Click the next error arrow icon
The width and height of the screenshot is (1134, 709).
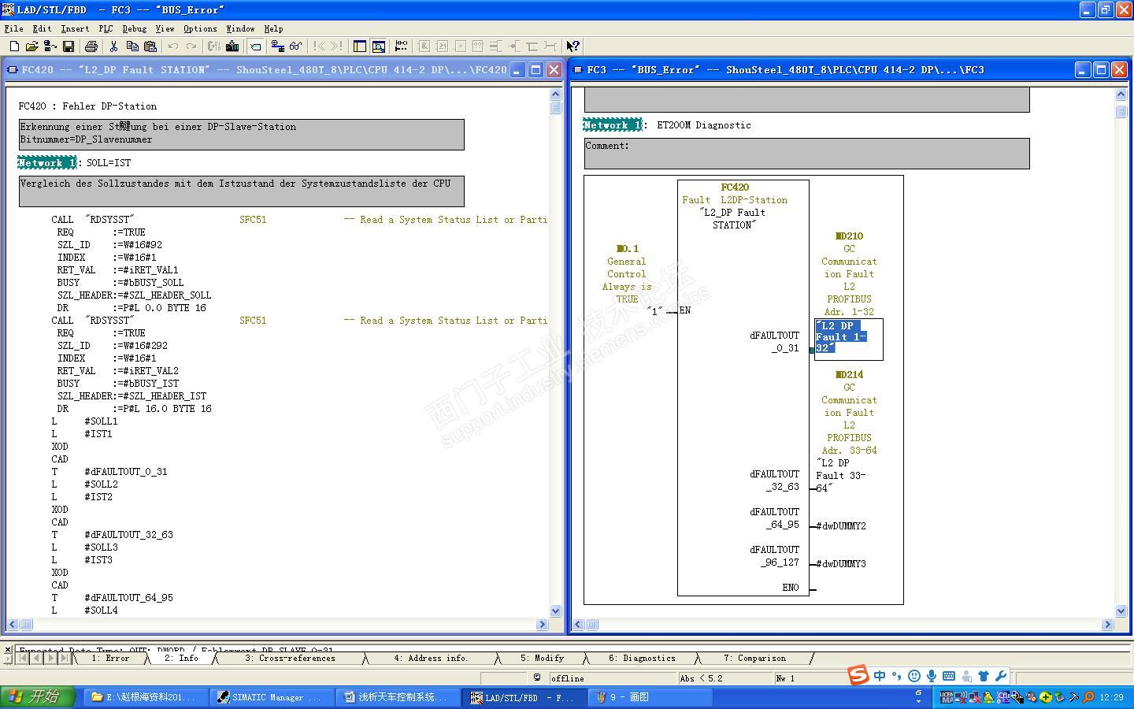pos(337,46)
